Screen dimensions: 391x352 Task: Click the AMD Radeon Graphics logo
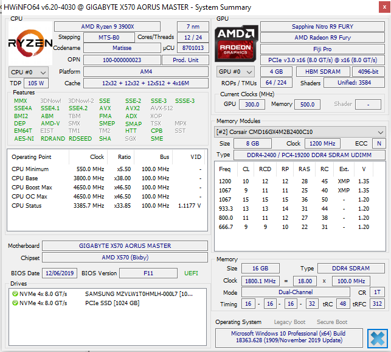[x=236, y=43]
